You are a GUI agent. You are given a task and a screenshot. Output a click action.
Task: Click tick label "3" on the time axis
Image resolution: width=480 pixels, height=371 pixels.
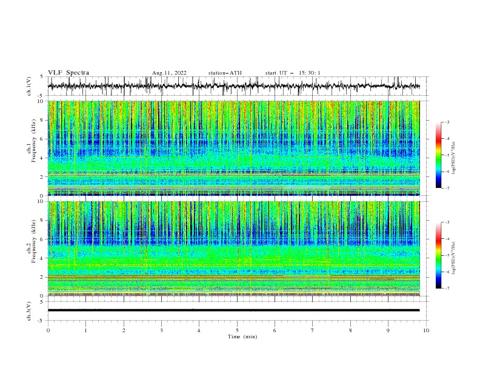click(161, 330)
